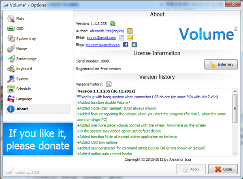Open the Schedule section

[x=23, y=89]
